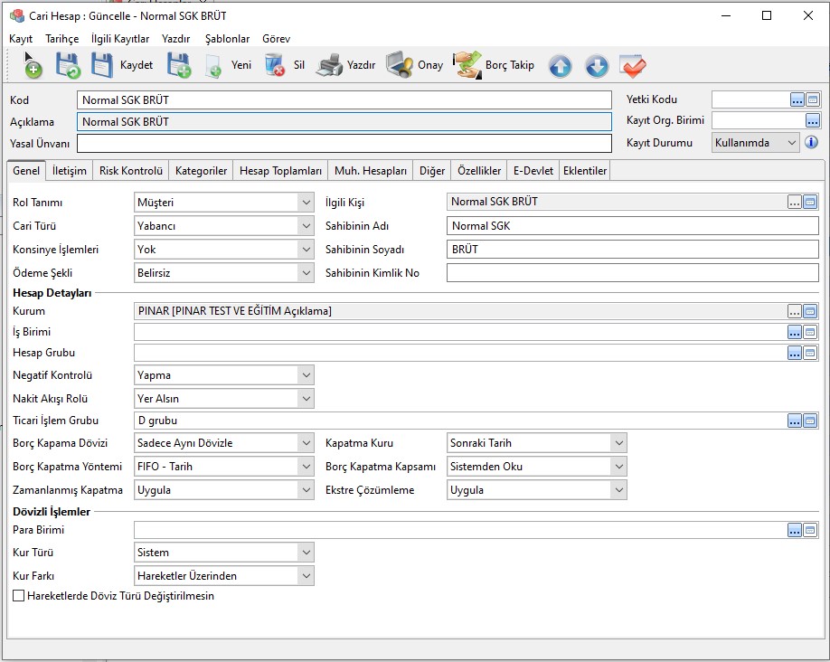Click the Yeni new record icon

pos(213,65)
